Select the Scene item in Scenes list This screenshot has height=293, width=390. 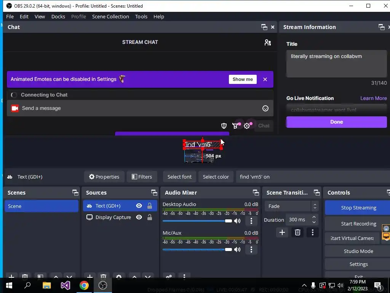click(42, 206)
